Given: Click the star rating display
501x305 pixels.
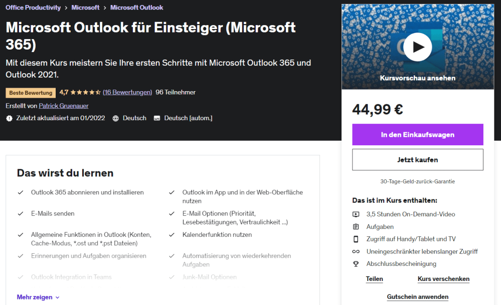Looking at the screenshot, I should pos(86,92).
